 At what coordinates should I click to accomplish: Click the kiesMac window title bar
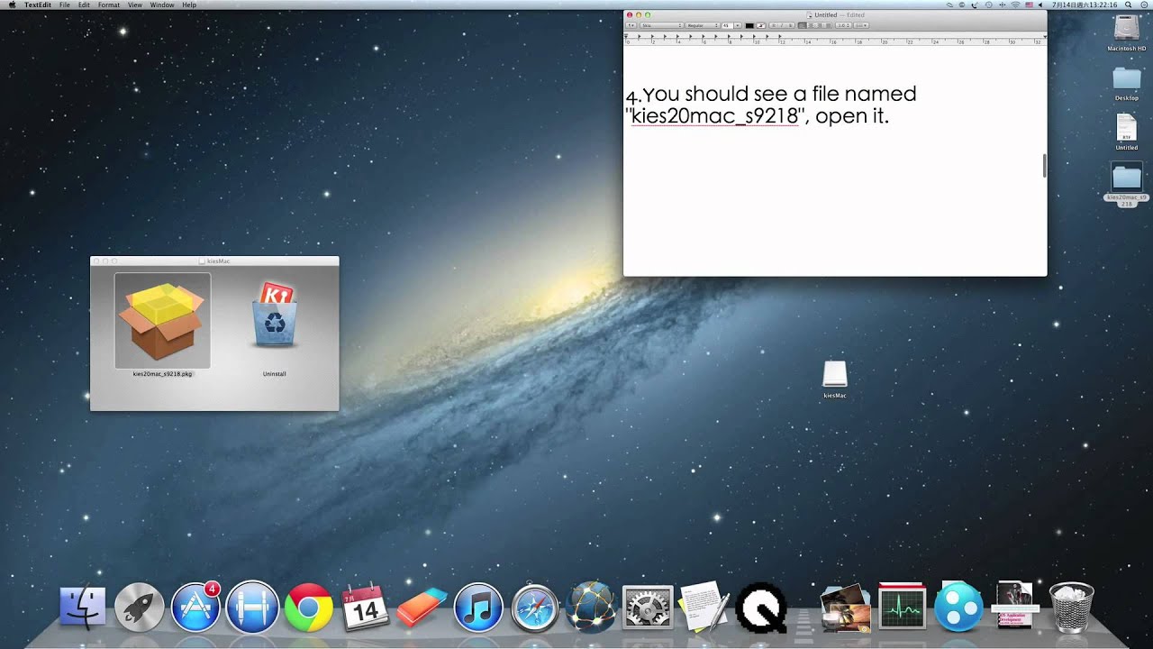pos(214,261)
